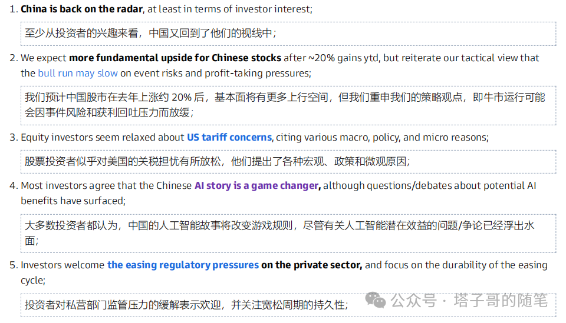Viewport: 566px width, 323px height.
Task: Click translation box mentioning 20% gains
Action: tap(288, 105)
